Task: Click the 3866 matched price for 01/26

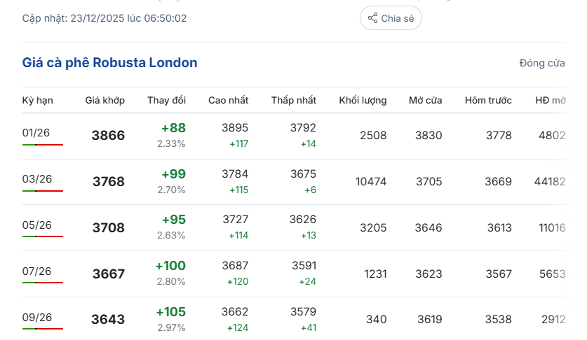Action: tap(108, 136)
